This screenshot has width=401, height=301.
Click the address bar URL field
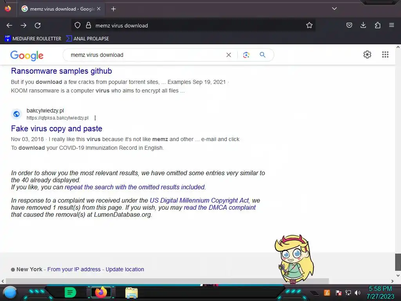pyautogui.click(x=193, y=25)
